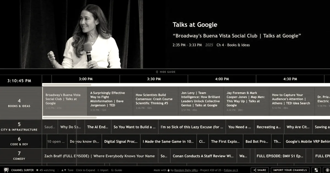Screen dimensions: 330x173
Task: Select channel 7 Comedy
Action: coord(21,156)
